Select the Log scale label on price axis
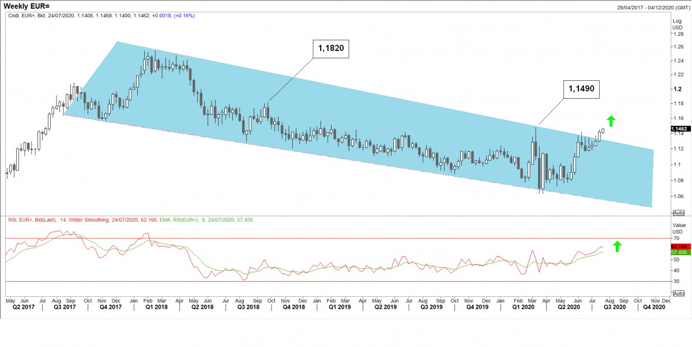 (x=676, y=21)
